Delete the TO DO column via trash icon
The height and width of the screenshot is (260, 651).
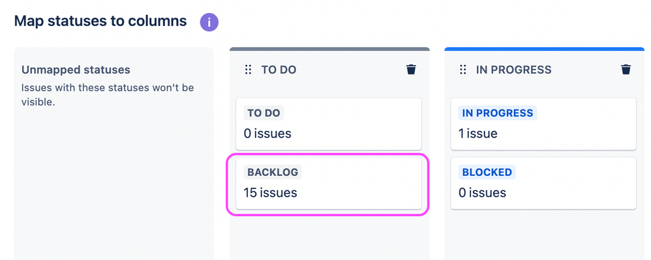[x=411, y=70]
